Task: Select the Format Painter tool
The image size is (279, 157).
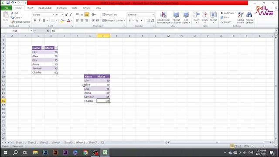Action: [x=20, y=22]
